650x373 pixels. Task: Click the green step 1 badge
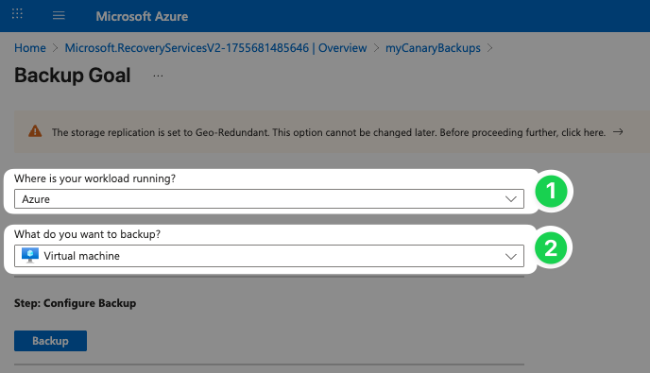coord(551,191)
